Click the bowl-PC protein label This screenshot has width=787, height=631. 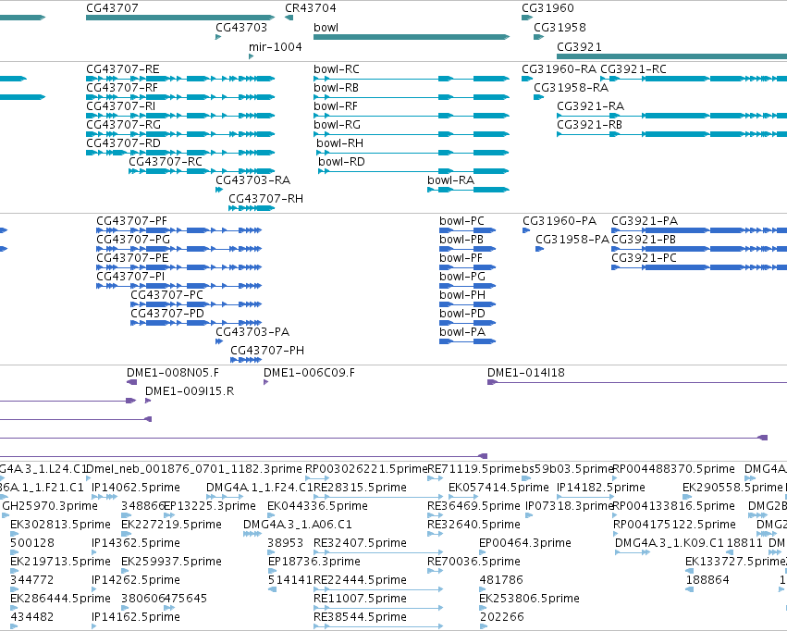pyautogui.click(x=461, y=221)
